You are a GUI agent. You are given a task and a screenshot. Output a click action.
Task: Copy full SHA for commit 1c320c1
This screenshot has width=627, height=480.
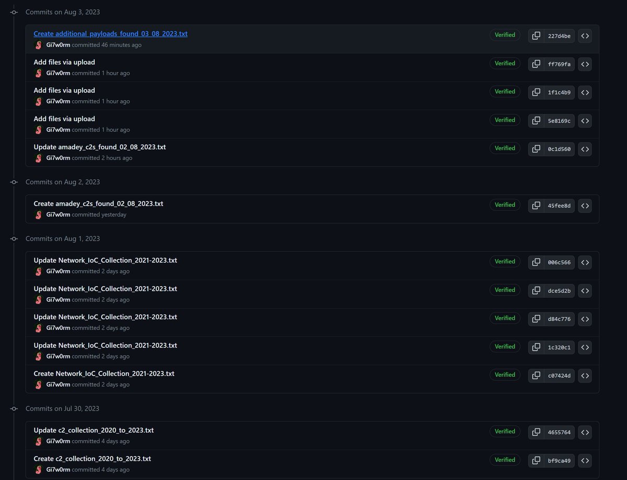pos(536,347)
